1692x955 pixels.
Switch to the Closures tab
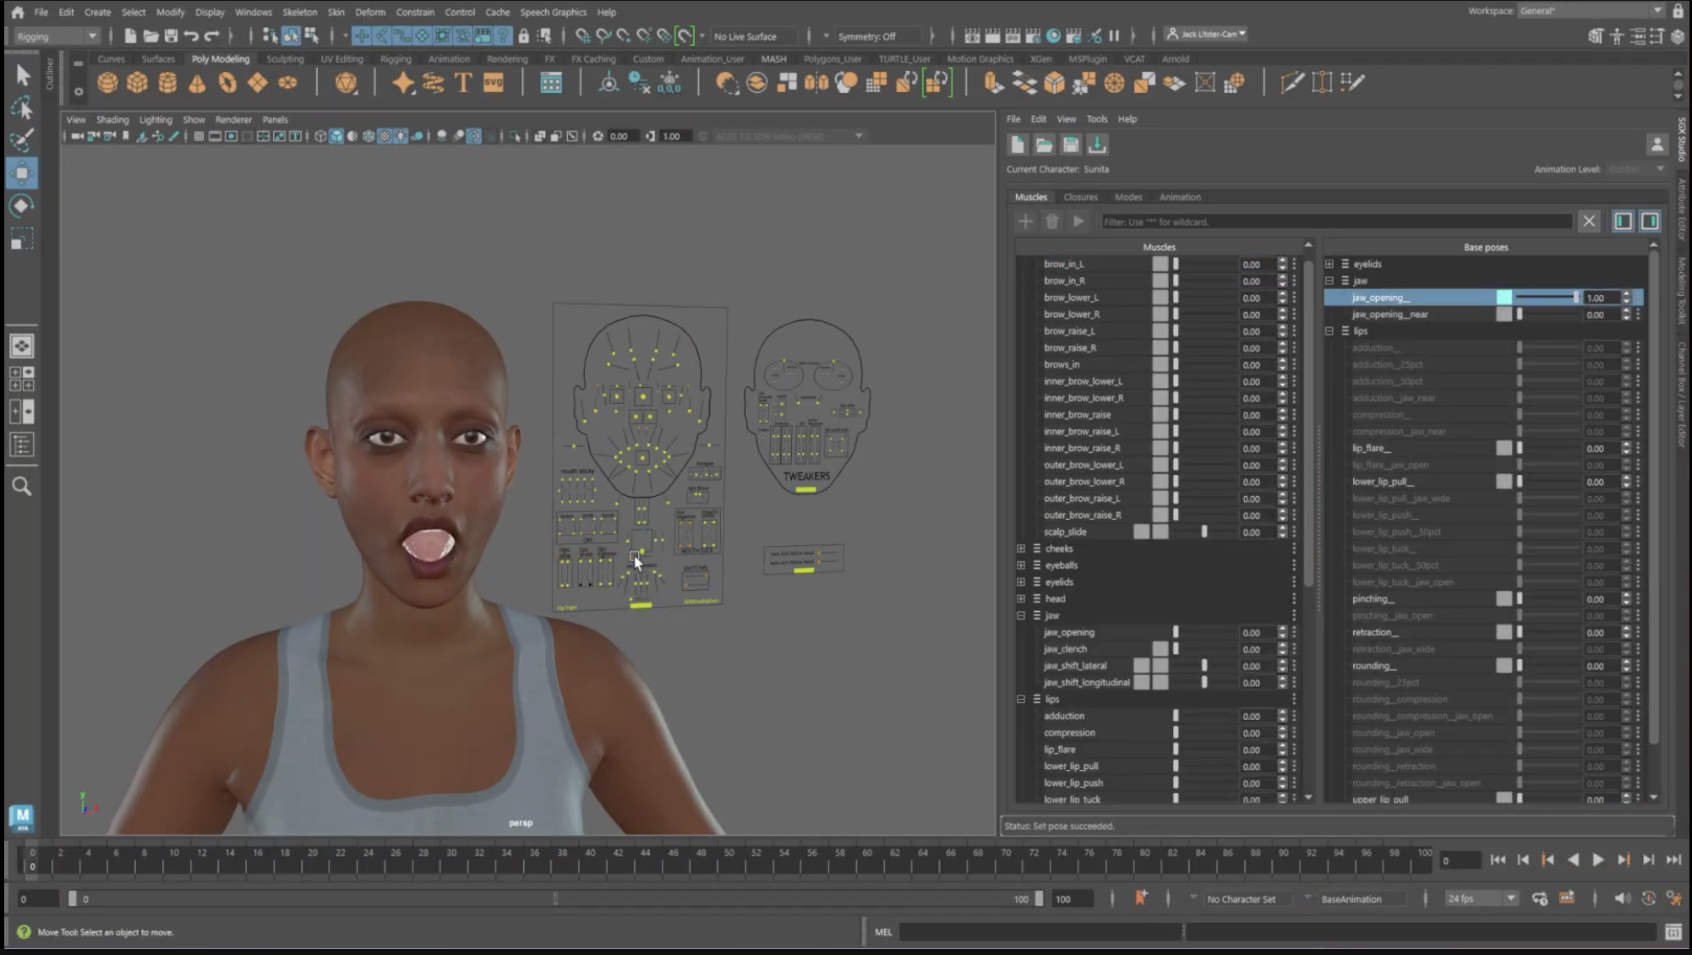tap(1080, 197)
